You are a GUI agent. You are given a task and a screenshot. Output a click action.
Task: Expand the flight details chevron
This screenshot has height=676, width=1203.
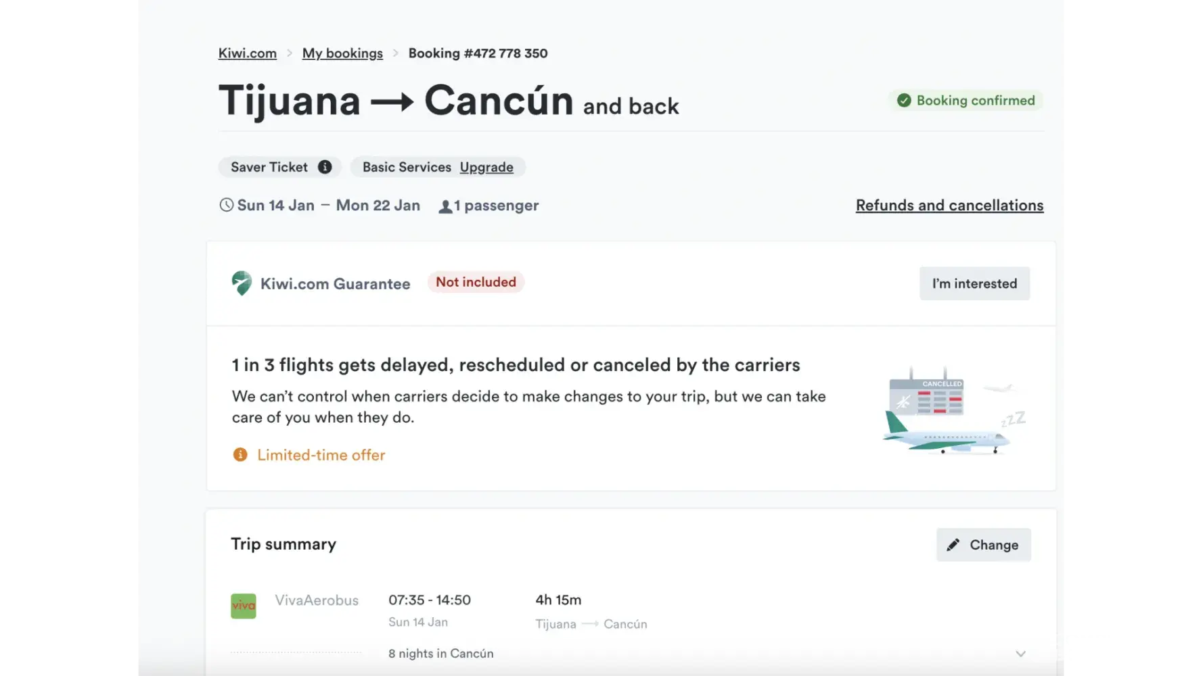coord(1020,654)
